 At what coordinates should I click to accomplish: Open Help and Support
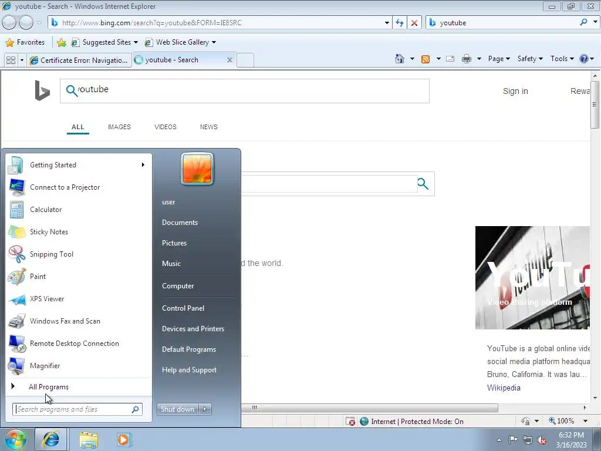(189, 370)
